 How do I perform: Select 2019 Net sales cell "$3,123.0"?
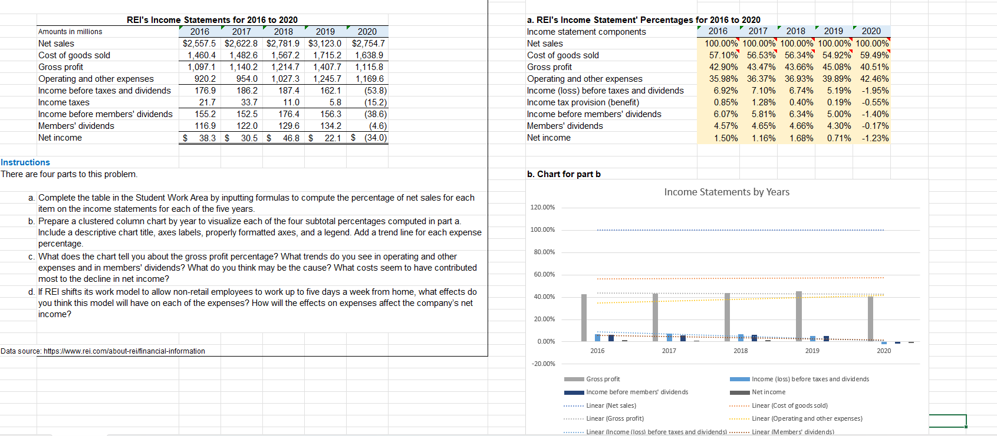coord(325,44)
